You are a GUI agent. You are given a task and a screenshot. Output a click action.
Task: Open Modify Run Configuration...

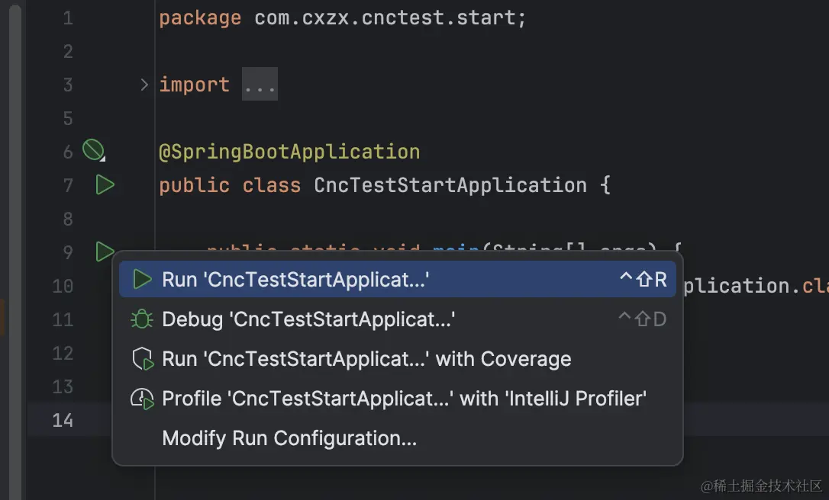click(289, 438)
